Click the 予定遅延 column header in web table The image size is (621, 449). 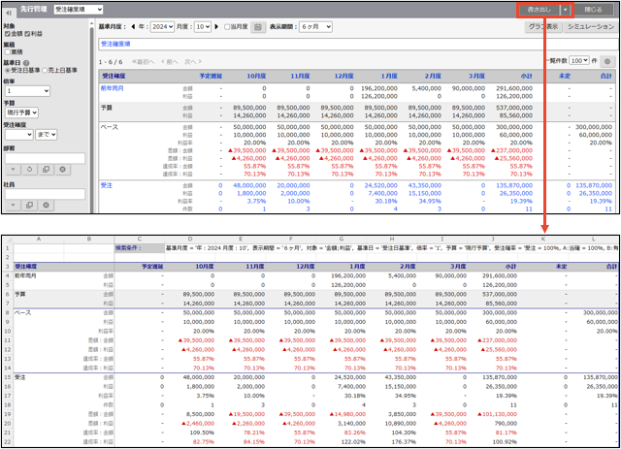211,76
